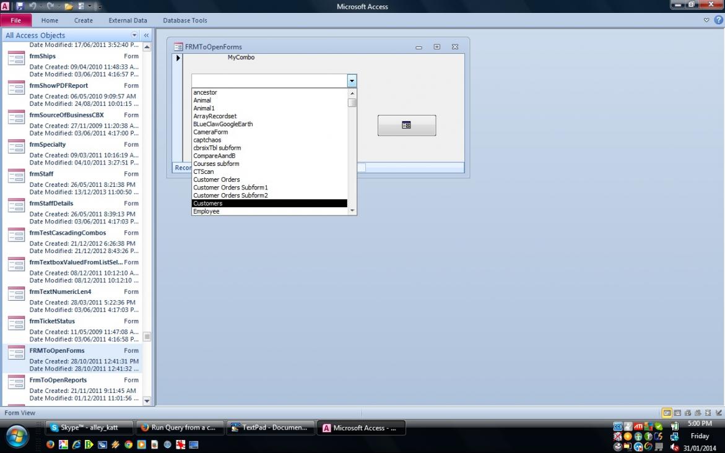The height and width of the screenshot is (453, 725).
Task: Choose highlighted 'Customers' from the combo list
Action: (269, 204)
